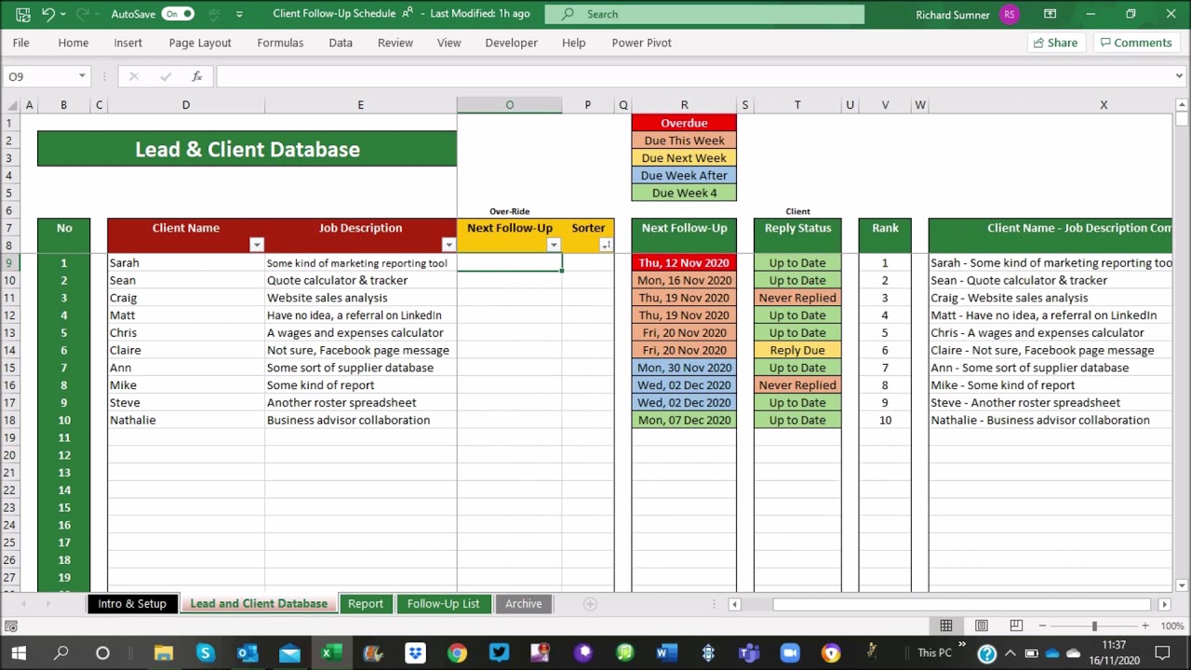Screen dimensions: 1191x670
Task: Switch to the Insert ribbon tab
Action: click(x=128, y=43)
